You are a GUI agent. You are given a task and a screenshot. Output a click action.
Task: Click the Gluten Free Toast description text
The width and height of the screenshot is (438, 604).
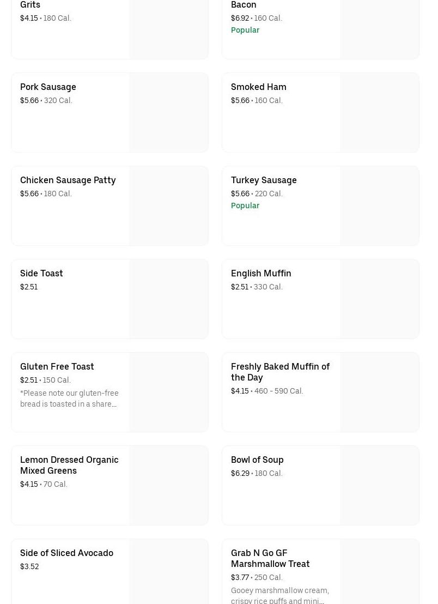[x=69, y=398]
